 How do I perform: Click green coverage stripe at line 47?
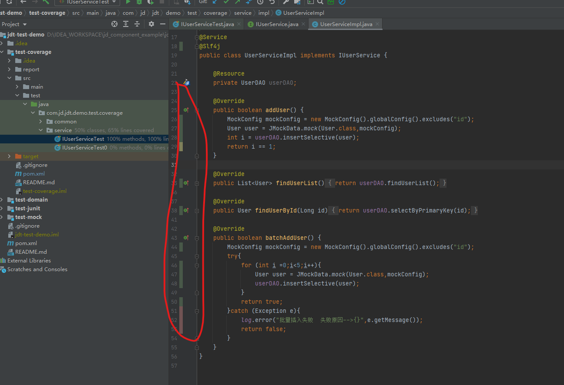[181, 274]
